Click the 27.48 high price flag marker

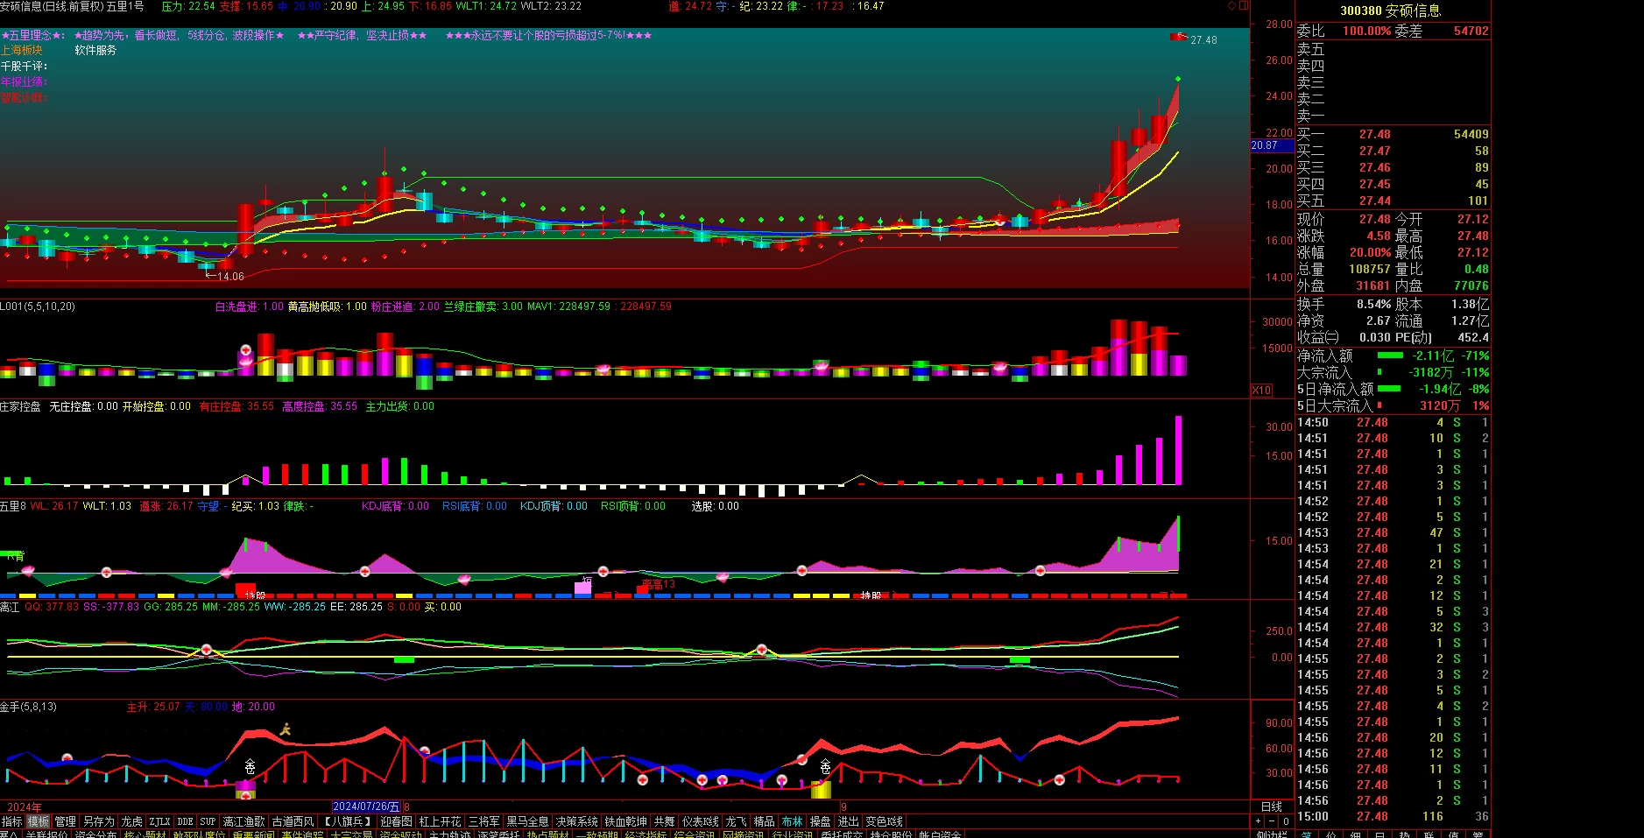[x=1194, y=39]
